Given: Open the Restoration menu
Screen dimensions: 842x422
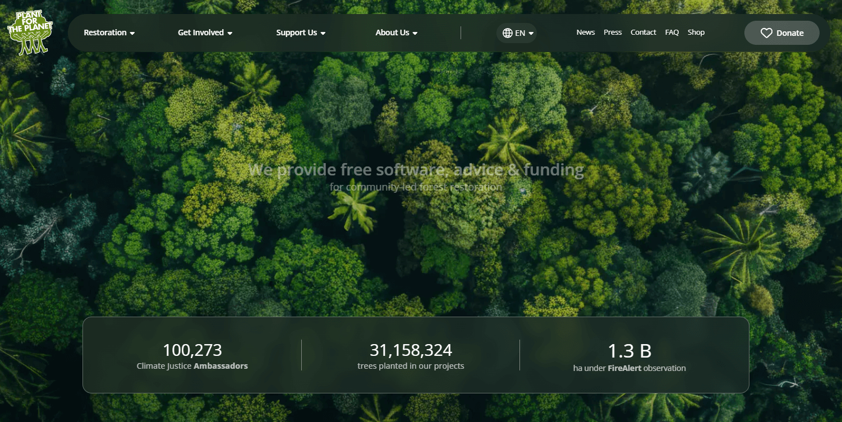Looking at the screenshot, I should 105,33.
